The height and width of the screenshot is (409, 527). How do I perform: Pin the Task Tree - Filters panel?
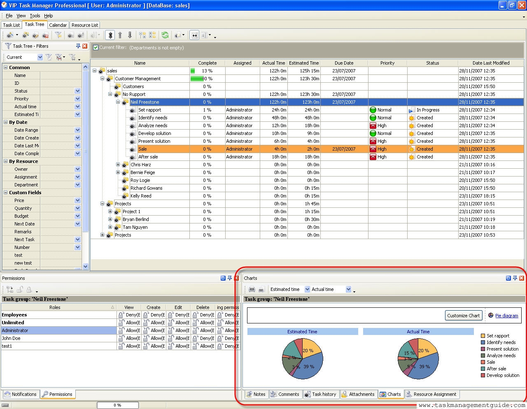tap(78, 46)
